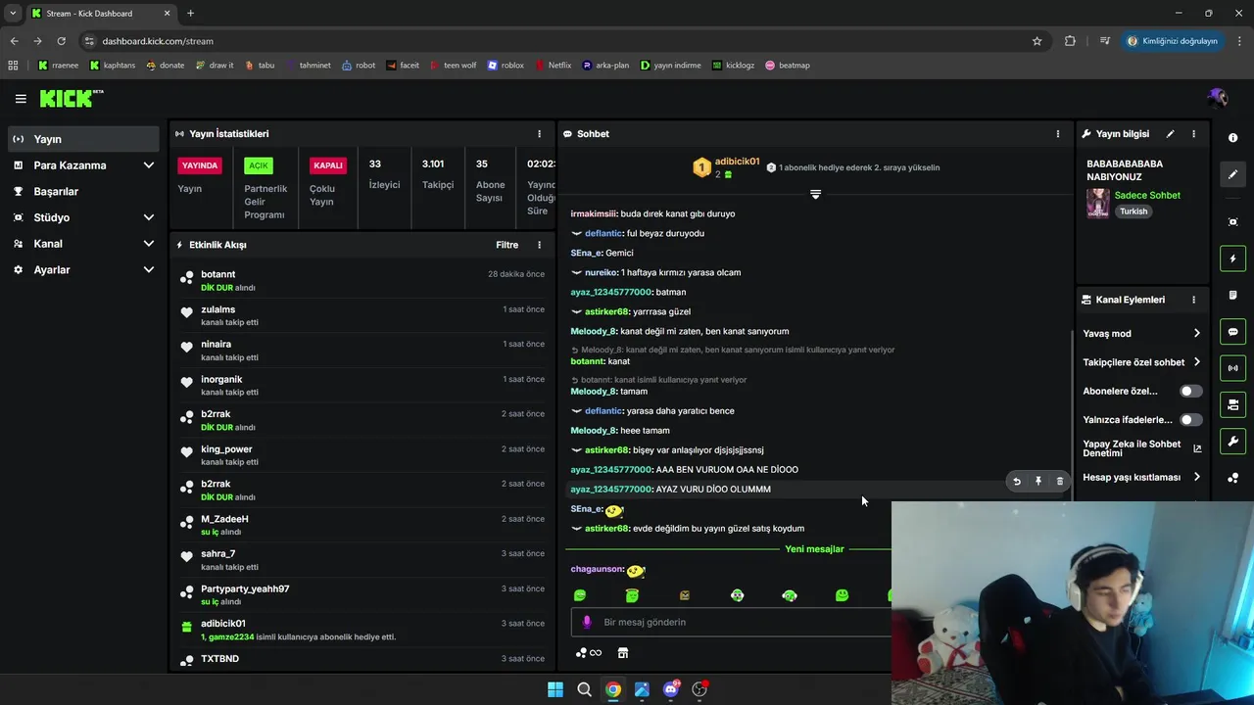Open the raenee bookmark

[59, 66]
